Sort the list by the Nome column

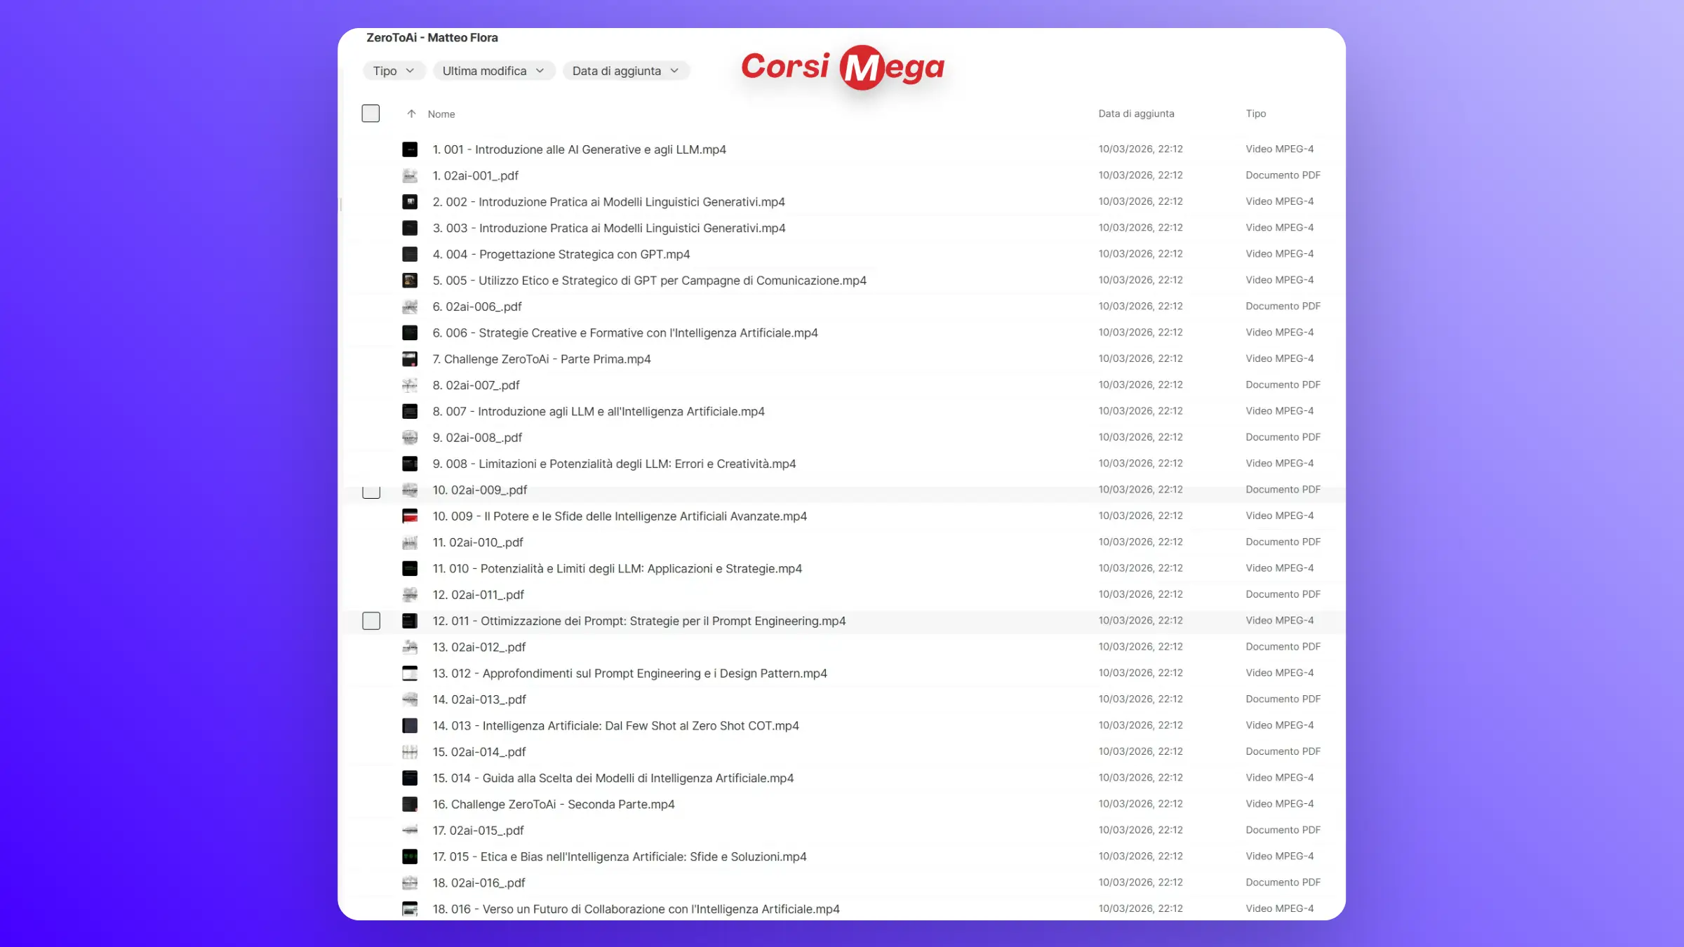(x=441, y=114)
